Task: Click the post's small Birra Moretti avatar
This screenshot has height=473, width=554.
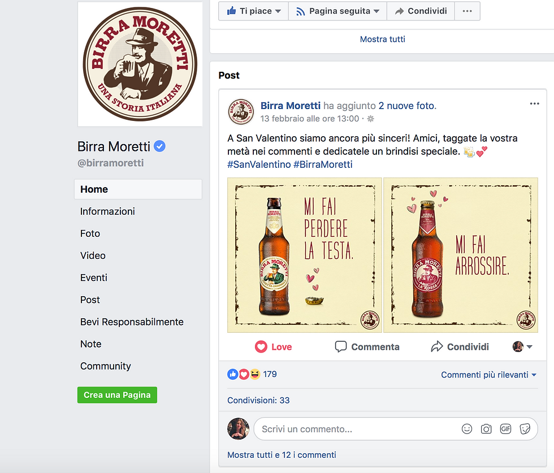Action: (x=241, y=112)
